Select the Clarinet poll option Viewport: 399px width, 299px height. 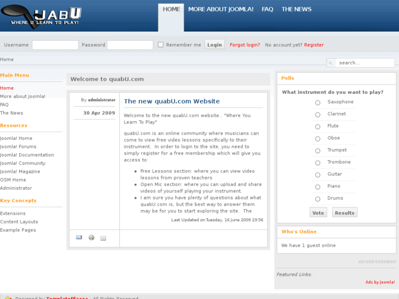[x=318, y=115]
